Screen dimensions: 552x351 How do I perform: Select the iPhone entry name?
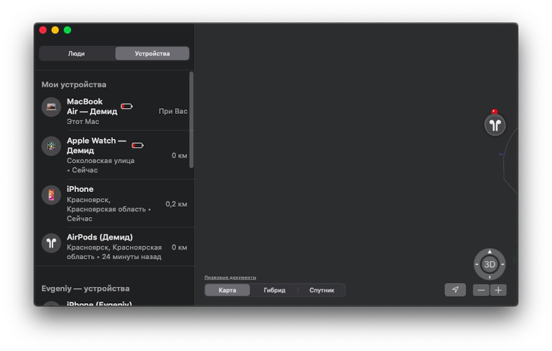[x=80, y=189]
